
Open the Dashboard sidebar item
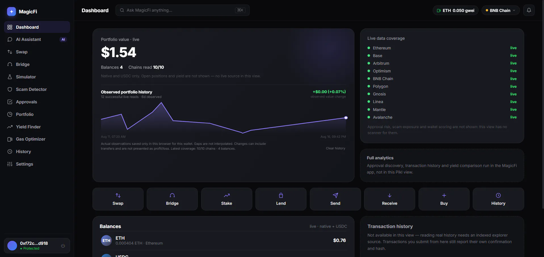coord(37,27)
